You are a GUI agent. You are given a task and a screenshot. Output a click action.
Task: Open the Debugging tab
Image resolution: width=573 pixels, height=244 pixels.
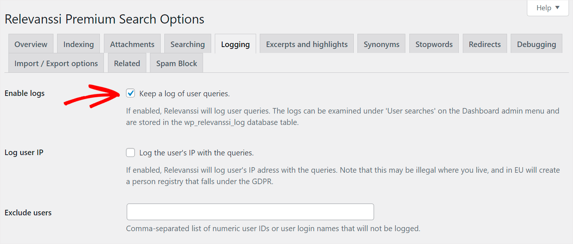(536, 43)
